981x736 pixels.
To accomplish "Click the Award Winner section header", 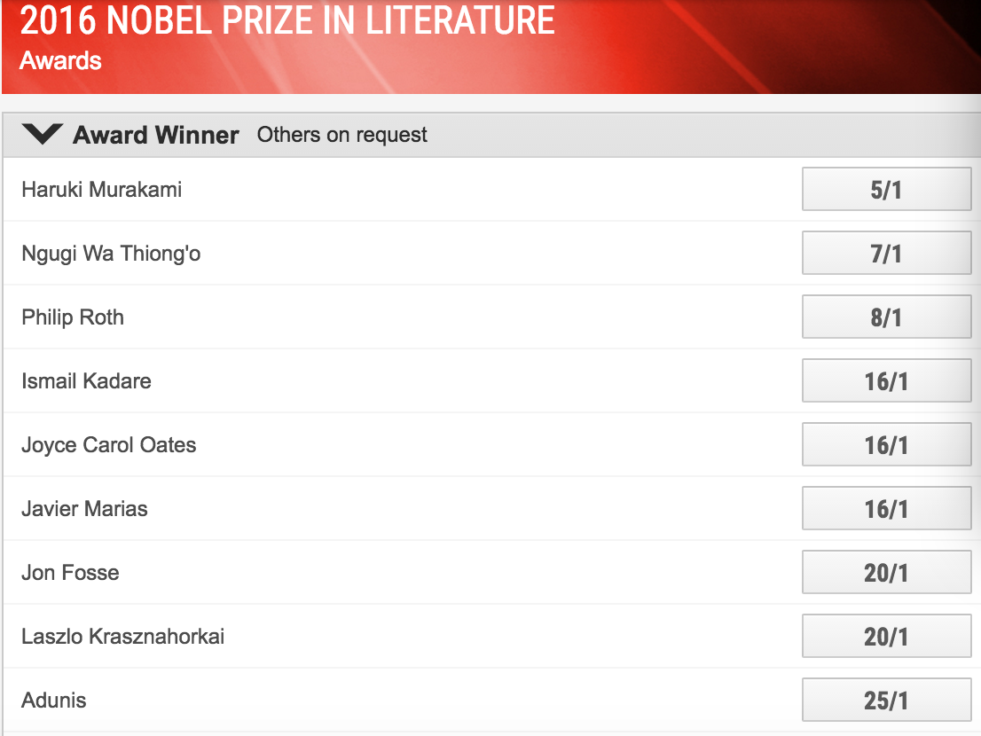I will pos(156,135).
